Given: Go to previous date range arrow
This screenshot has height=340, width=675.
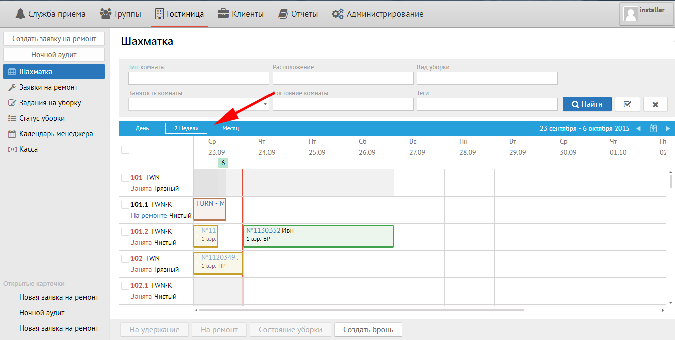Looking at the screenshot, I should click(638, 129).
